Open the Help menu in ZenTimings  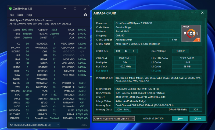pos(29,15)
